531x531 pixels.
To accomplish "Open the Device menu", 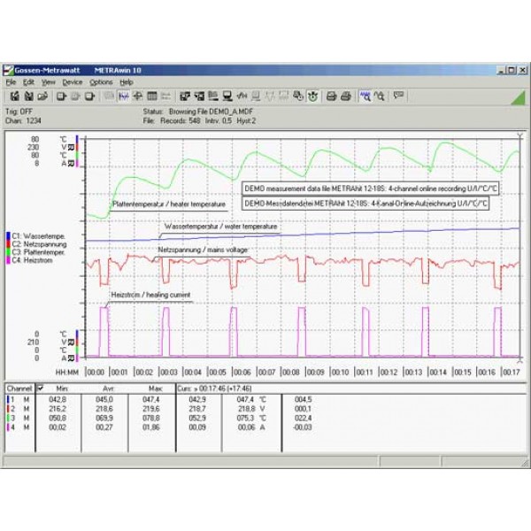I will 73,81.
